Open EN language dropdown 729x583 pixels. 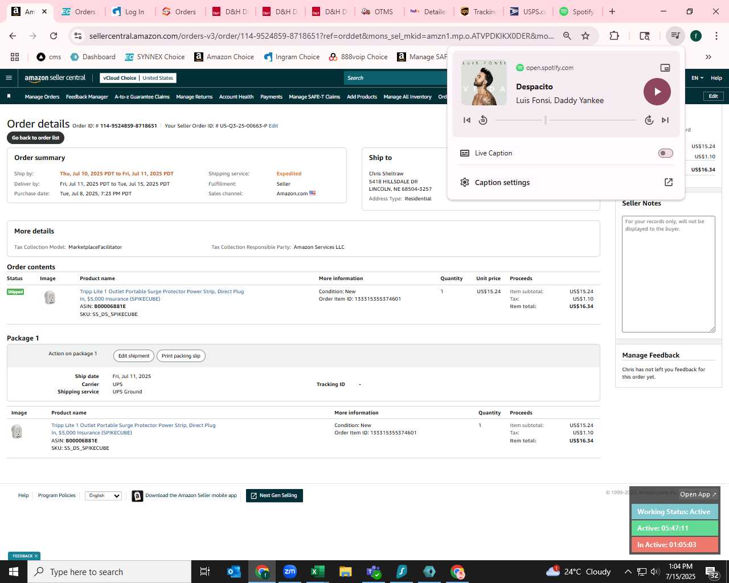(697, 78)
